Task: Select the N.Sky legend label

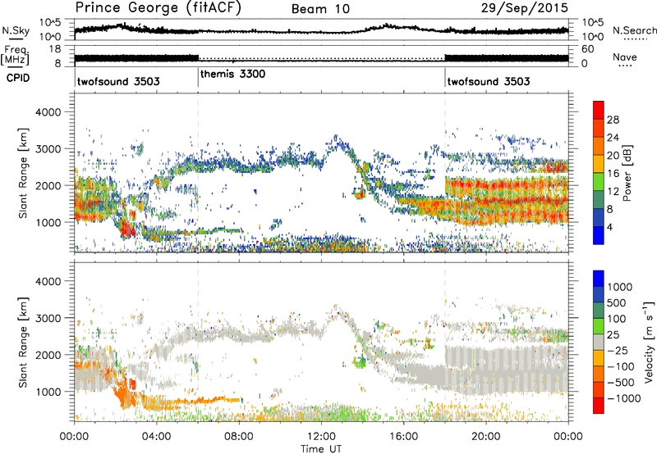Action: tap(16, 30)
